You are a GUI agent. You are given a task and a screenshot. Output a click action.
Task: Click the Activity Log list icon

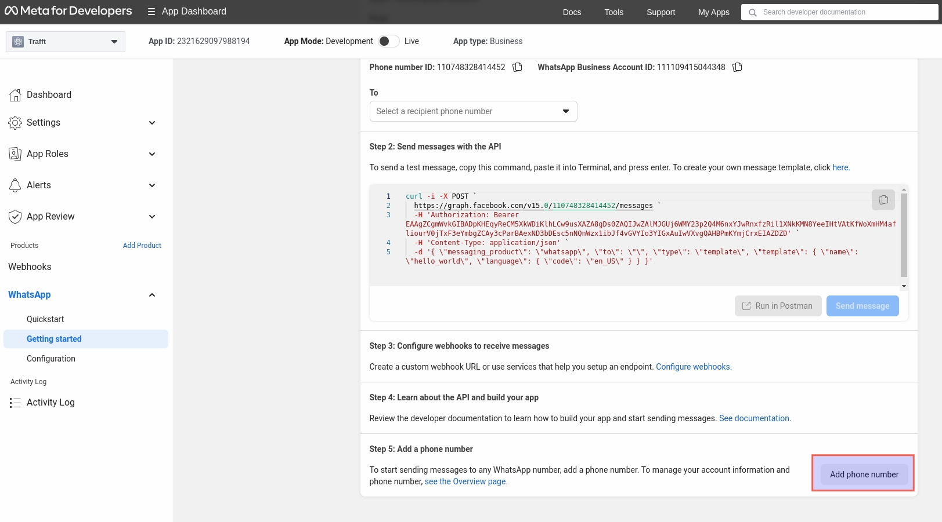pos(15,403)
